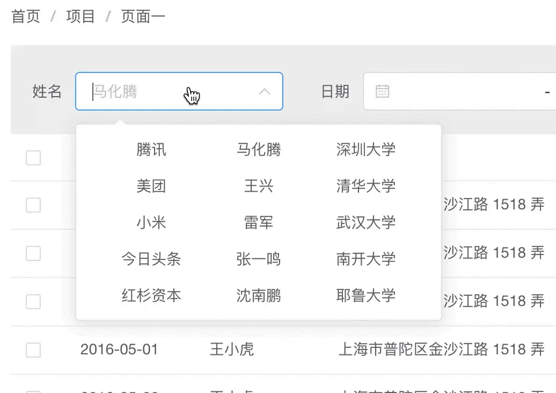This screenshot has width=556, height=393.
Task: Select 红杉资本 option
Action: tap(151, 295)
